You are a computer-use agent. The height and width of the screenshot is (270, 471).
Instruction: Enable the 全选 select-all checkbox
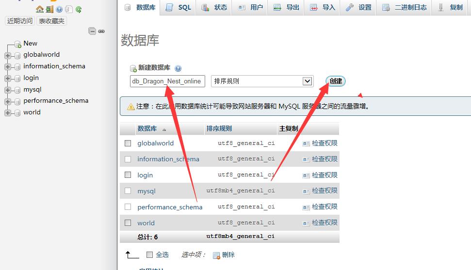(149, 254)
